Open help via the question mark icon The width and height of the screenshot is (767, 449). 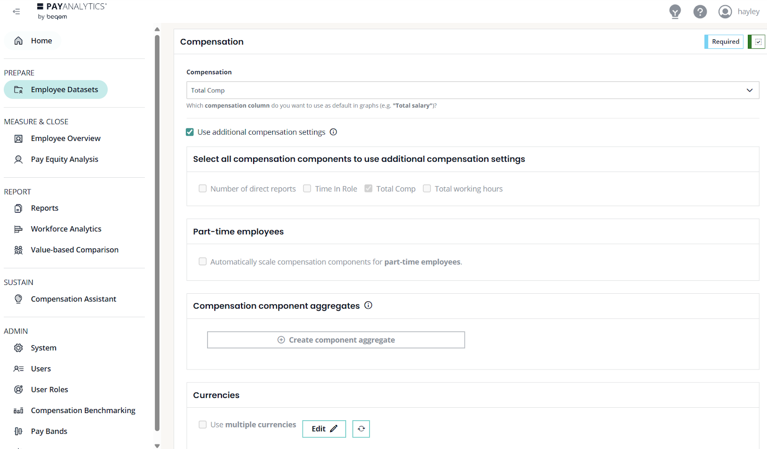tap(700, 12)
